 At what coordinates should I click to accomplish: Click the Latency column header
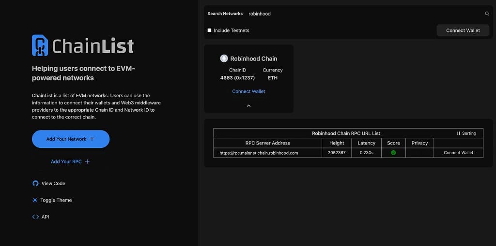pyautogui.click(x=366, y=143)
